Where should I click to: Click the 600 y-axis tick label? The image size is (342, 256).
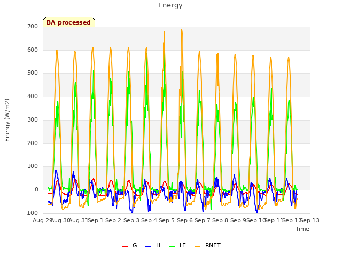(x=33, y=50)
